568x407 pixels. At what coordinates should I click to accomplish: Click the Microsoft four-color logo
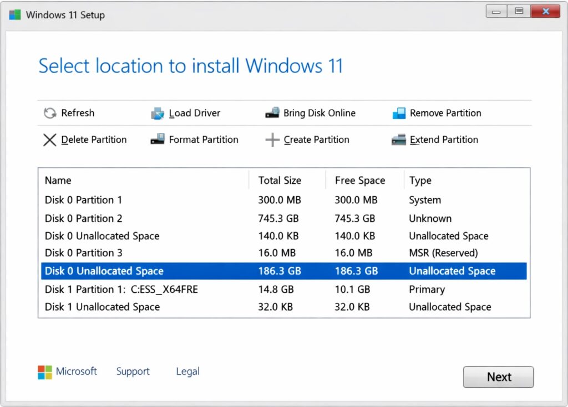point(45,372)
